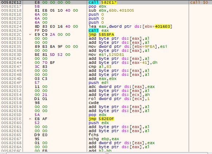The width and height of the screenshot is (212, 154).
Task: Select 'add byte ptr ds:[eax-41],dh' line
Action: (123, 62)
